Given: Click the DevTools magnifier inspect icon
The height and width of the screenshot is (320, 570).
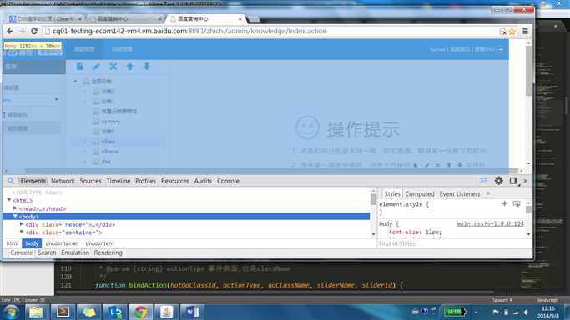Looking at the screenshot, I should tap(11, 181).
